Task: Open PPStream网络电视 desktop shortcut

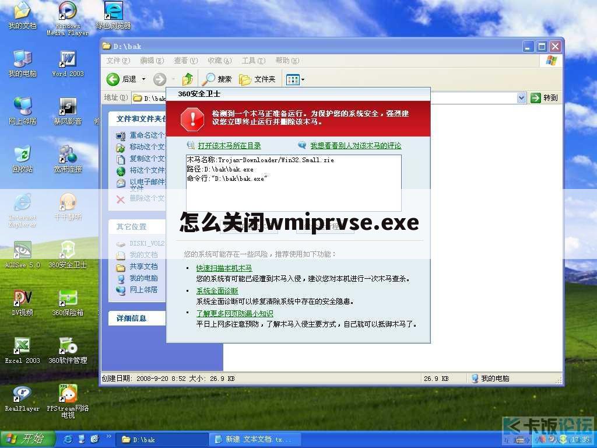Action: (x=68, y=401)
